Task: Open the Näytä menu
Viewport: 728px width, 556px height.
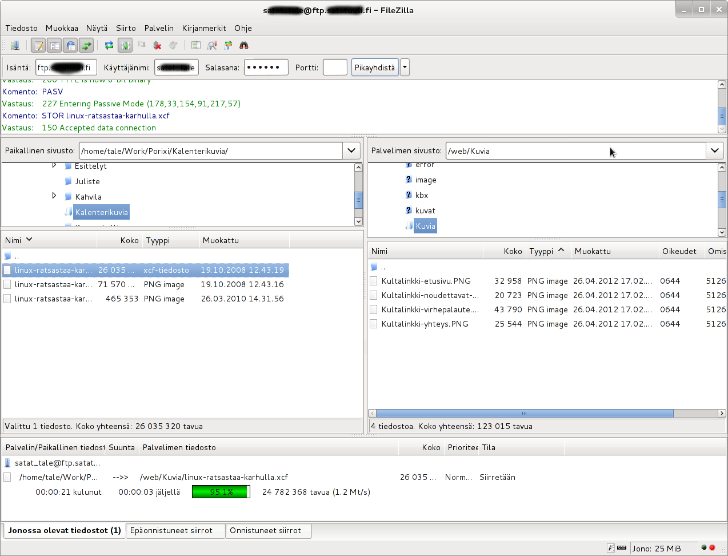Action: pos(97,28)
